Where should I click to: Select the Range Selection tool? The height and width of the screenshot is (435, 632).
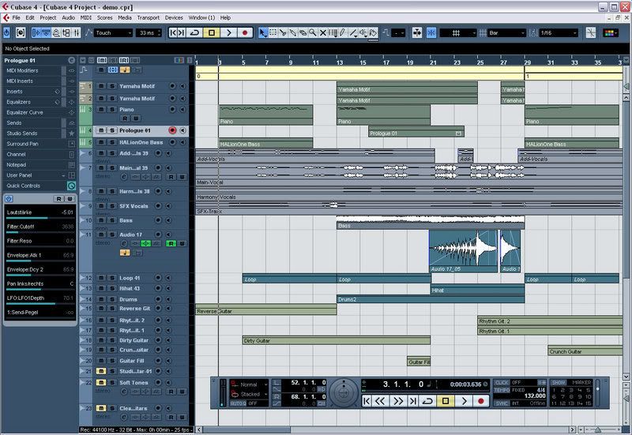273,32
